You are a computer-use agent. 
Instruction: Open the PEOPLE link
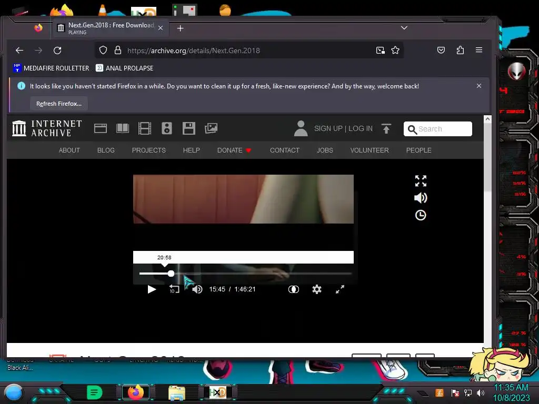(418, 150)
